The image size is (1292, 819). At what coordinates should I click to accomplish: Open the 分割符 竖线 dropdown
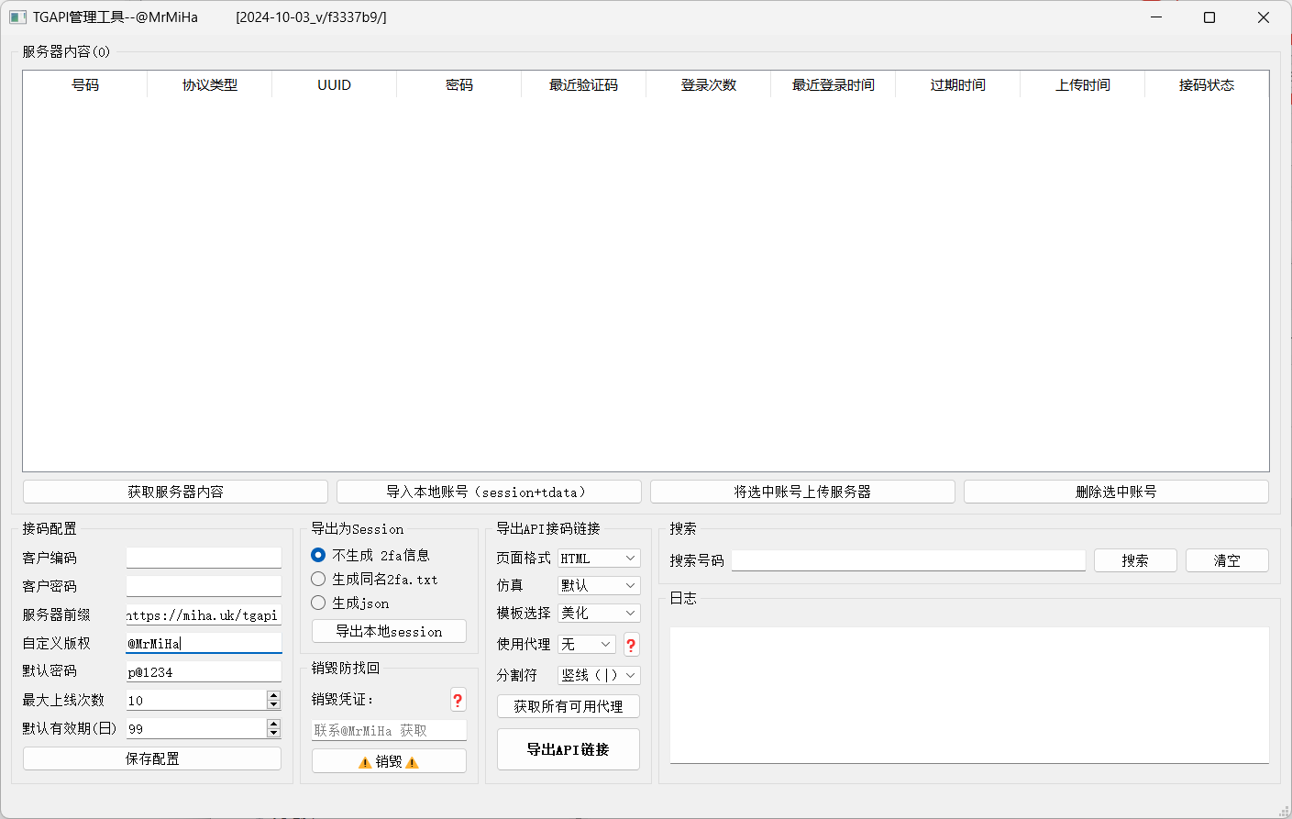(597, 674)
